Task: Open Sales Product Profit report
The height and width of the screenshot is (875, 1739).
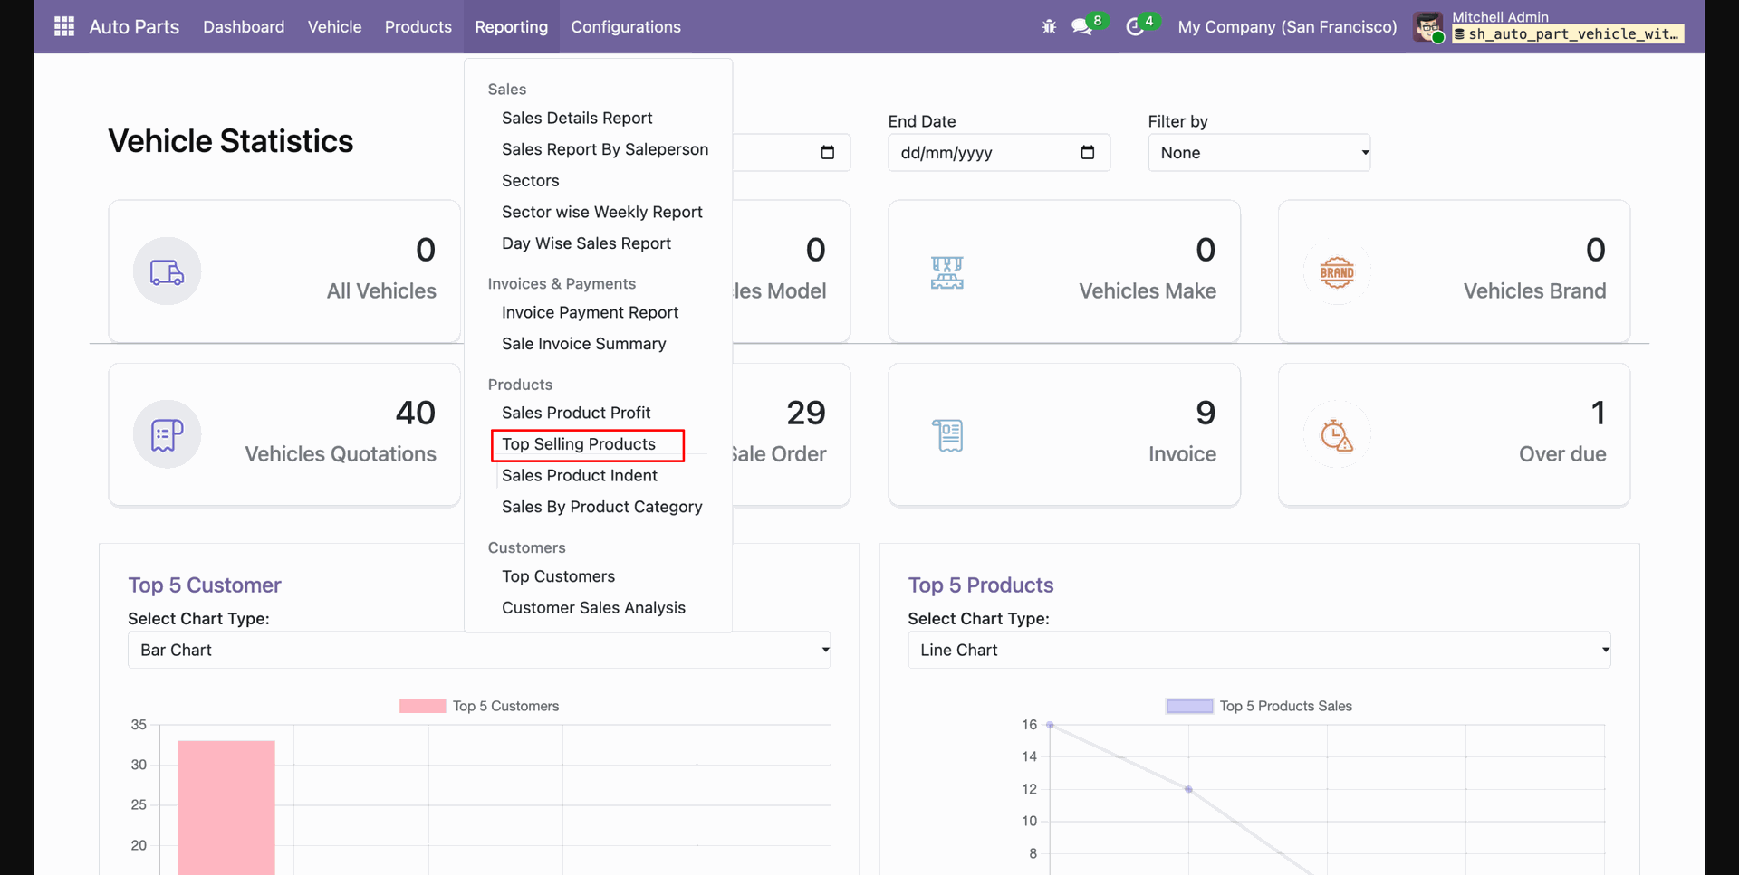Action: (576, 413)
